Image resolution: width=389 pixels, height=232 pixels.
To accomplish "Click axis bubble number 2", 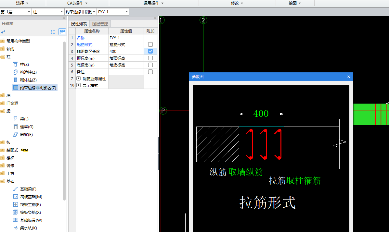I will tap(203, 20).
